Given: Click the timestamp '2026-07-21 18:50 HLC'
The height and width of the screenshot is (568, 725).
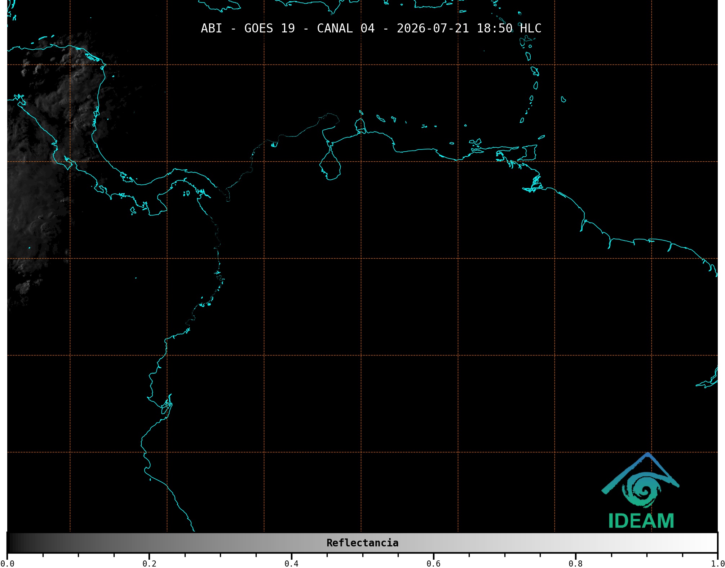Looking at the screenshot, I should 469,28.
